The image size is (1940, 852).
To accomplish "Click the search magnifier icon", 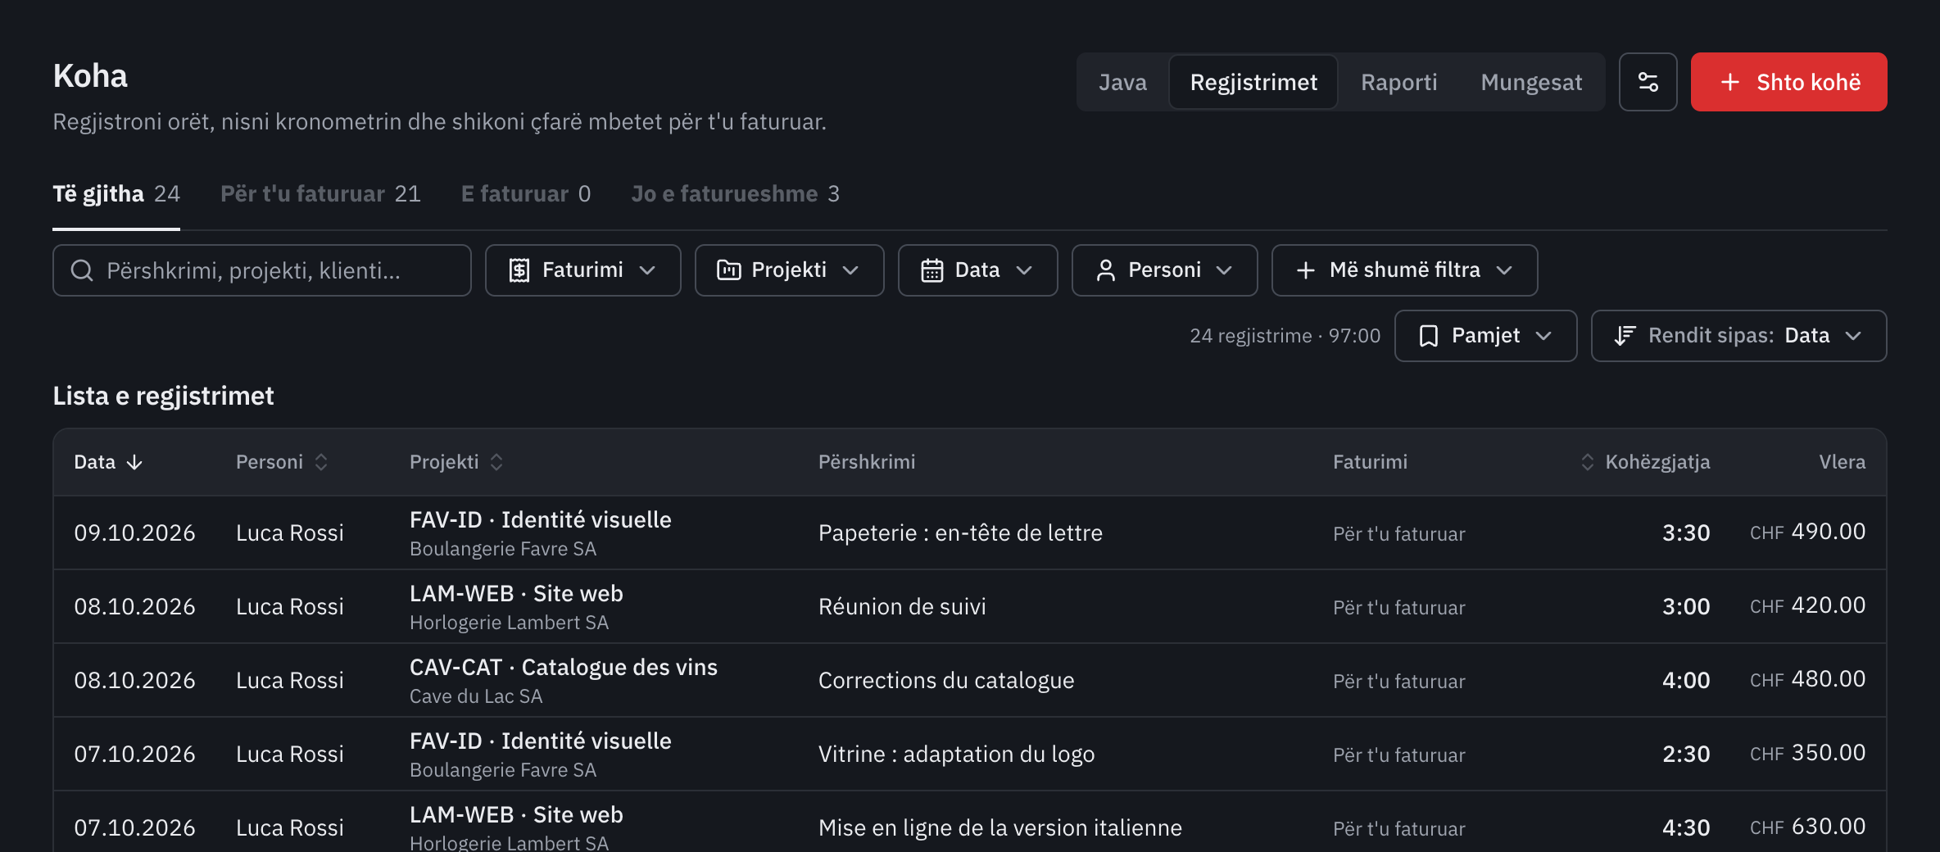I will [82, 270].
